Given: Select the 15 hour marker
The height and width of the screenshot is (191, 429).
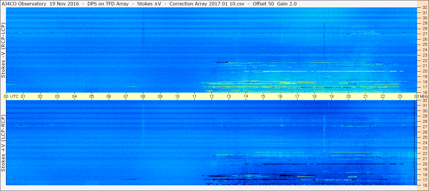Looking at the screenshot, I should click(x=263, y=96).
